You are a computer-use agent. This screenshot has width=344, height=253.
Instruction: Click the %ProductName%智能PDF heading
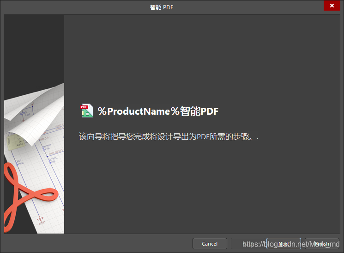tap(158, 111)
